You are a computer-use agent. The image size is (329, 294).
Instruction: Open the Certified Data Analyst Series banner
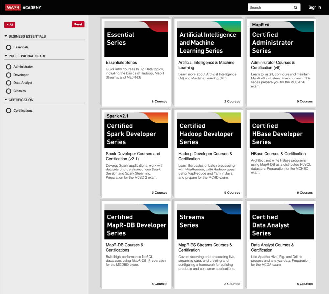pos(282,221)
